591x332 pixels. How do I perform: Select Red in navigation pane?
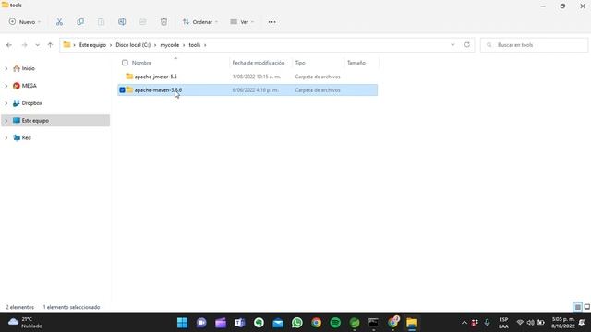(26, 137)
